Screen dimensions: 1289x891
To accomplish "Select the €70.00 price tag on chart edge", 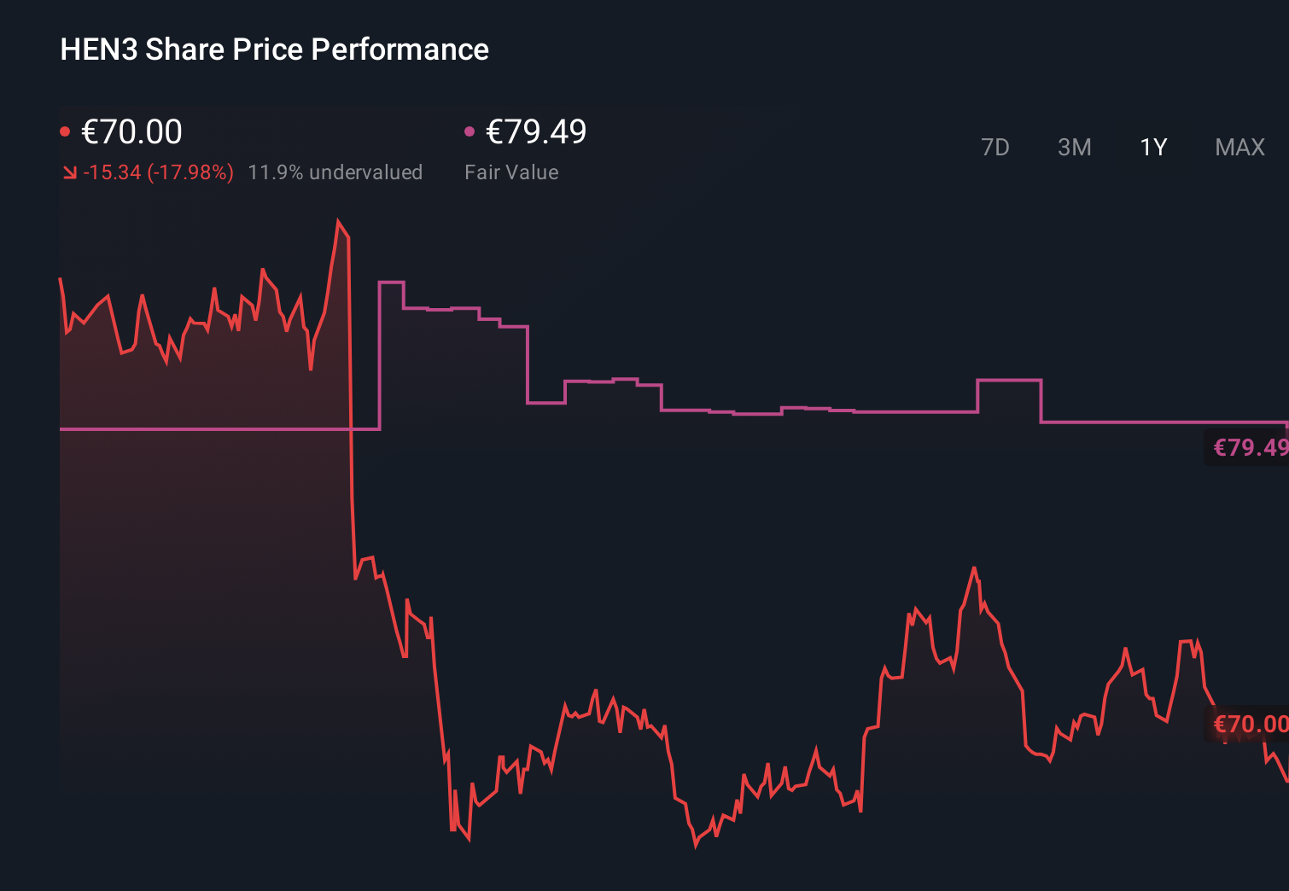I will pos(1249,725).
